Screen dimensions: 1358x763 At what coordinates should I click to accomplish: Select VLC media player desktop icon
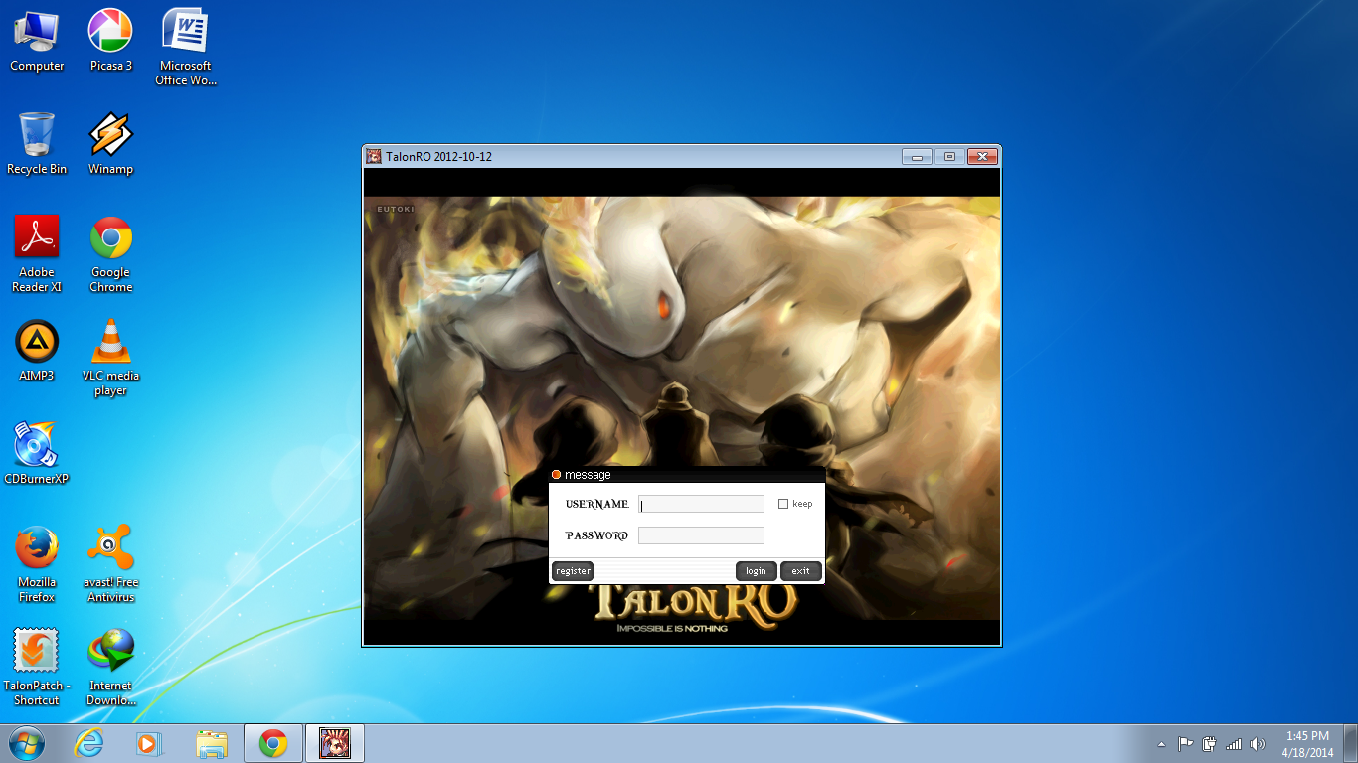point(110,358)
